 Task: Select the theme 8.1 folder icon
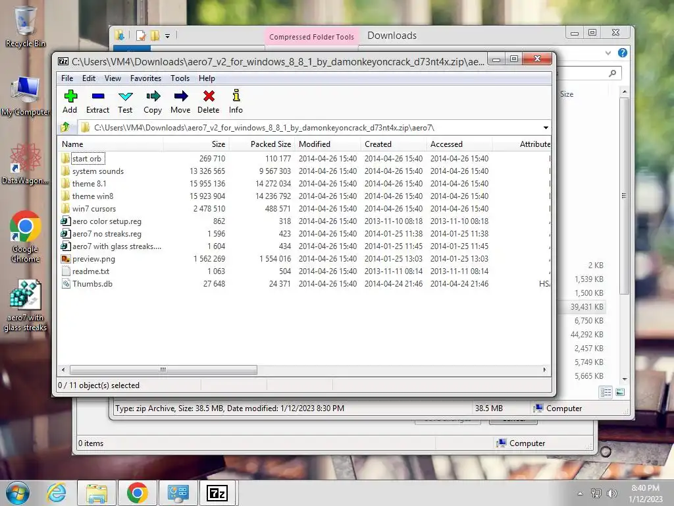point(65,183)
